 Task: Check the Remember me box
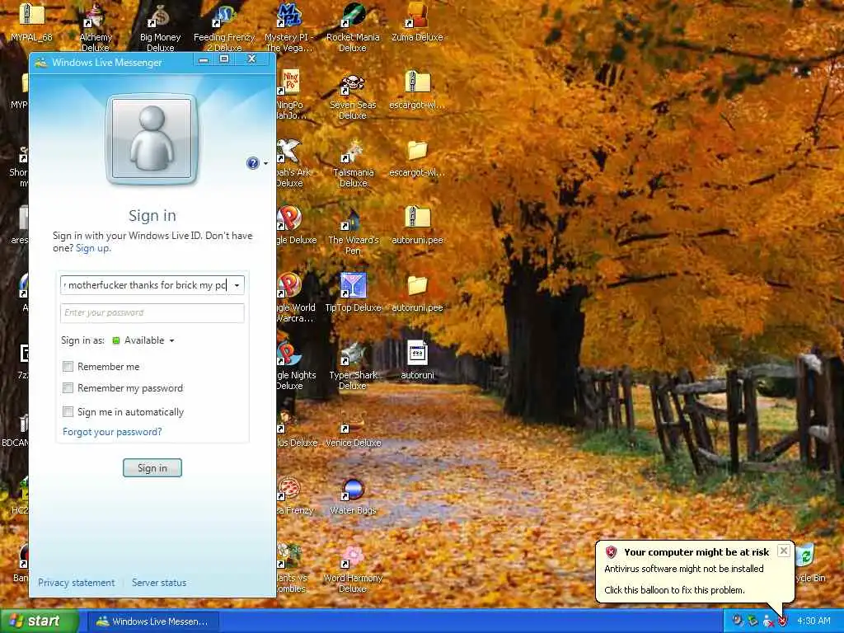pyautogui.click(x=68, y=367)
